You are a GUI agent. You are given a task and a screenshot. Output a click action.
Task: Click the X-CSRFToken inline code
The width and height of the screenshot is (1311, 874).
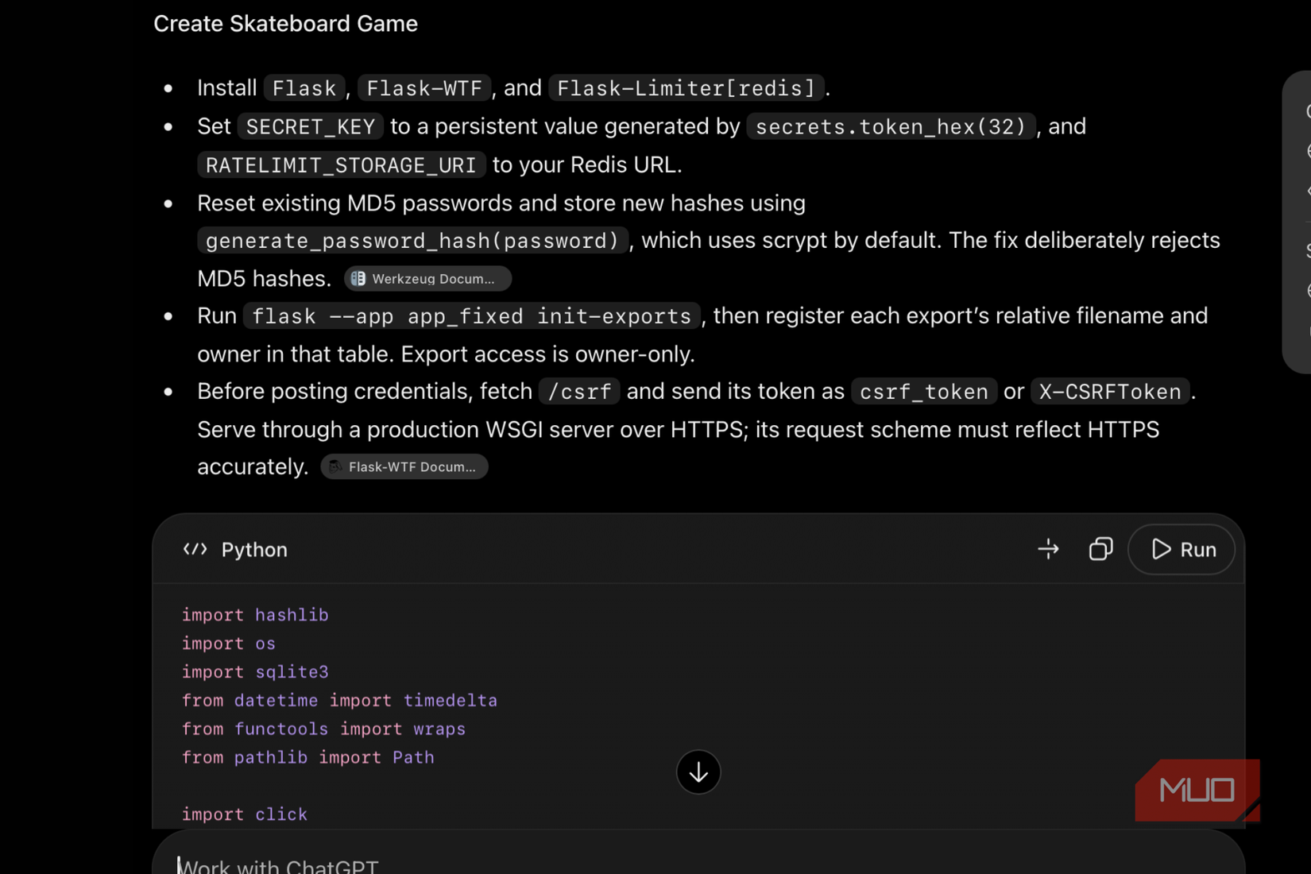(1110, 392)
